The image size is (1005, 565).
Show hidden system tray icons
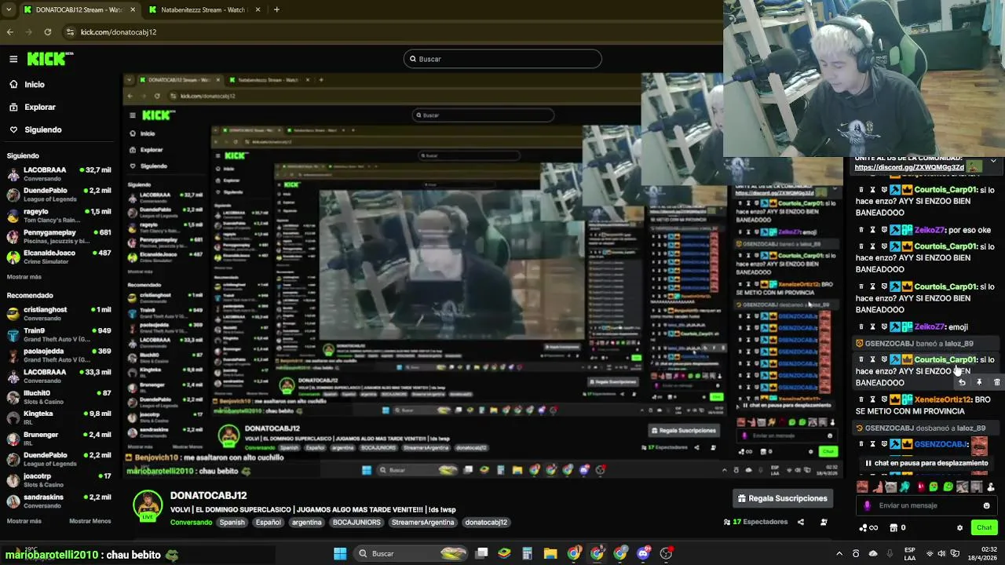[x=839, y=553]
